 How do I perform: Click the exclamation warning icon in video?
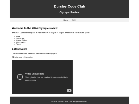[20, 77]
